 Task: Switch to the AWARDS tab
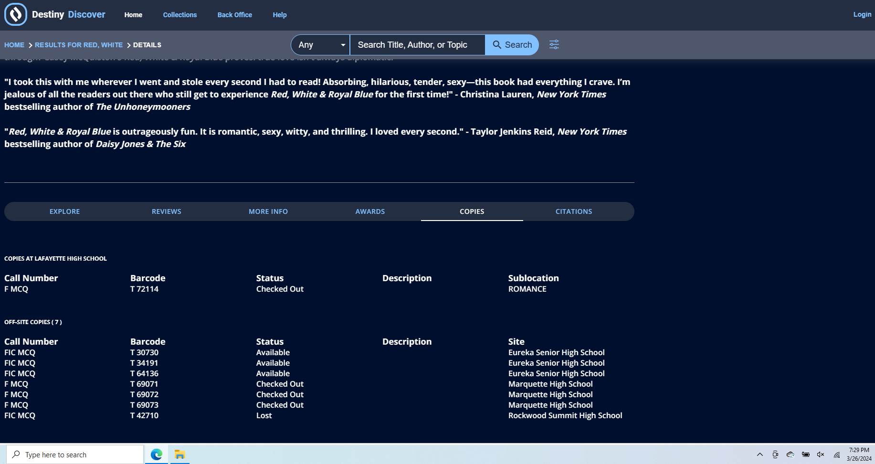(370, 211)
